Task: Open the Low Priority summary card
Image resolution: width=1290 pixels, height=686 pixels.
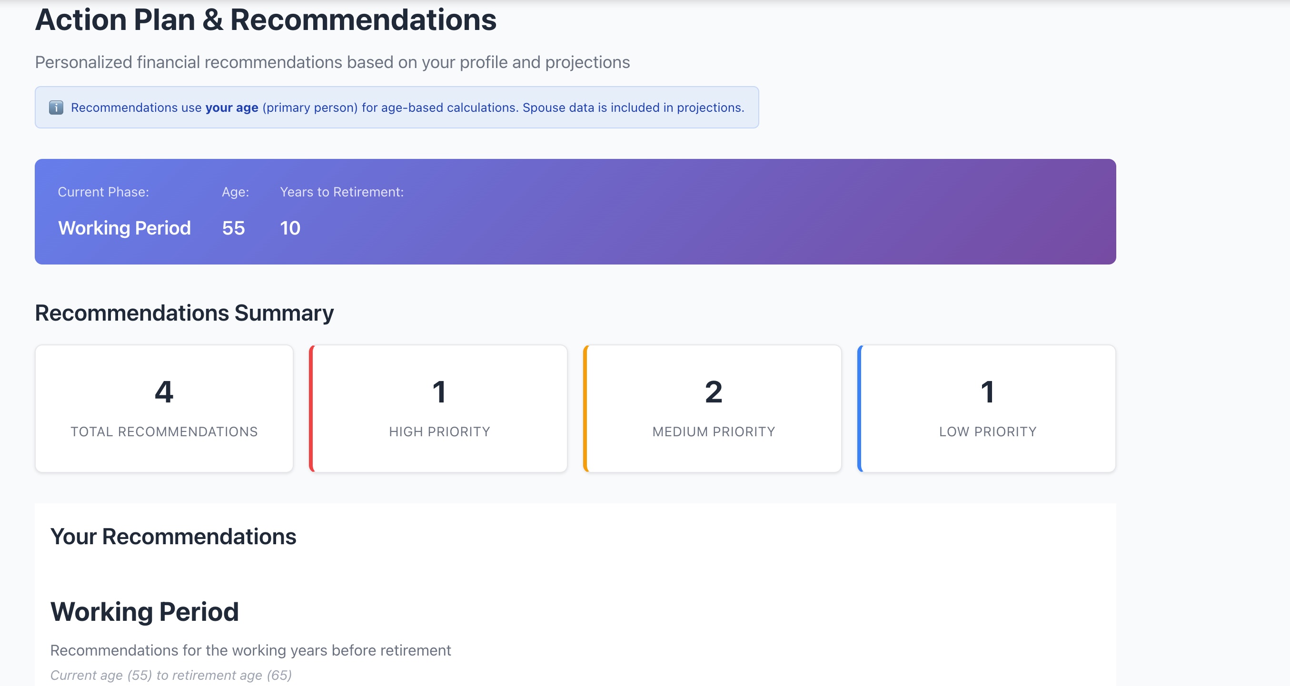Action: (x=986, y=408)
